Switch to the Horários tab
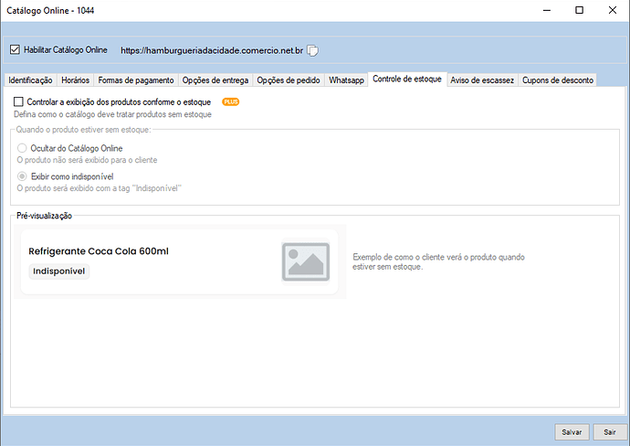 point(75,80)
